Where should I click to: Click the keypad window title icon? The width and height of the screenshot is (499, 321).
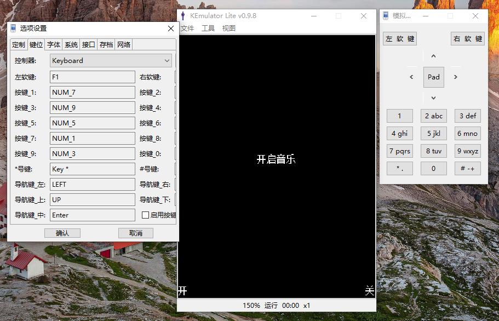(x=386, y=15)
